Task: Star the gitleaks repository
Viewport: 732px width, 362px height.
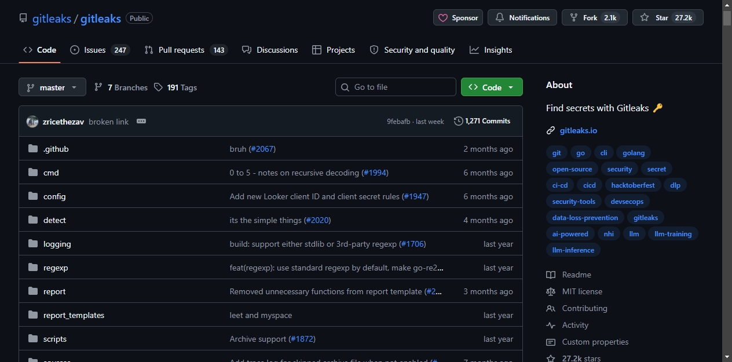Action: click(668, 17)
